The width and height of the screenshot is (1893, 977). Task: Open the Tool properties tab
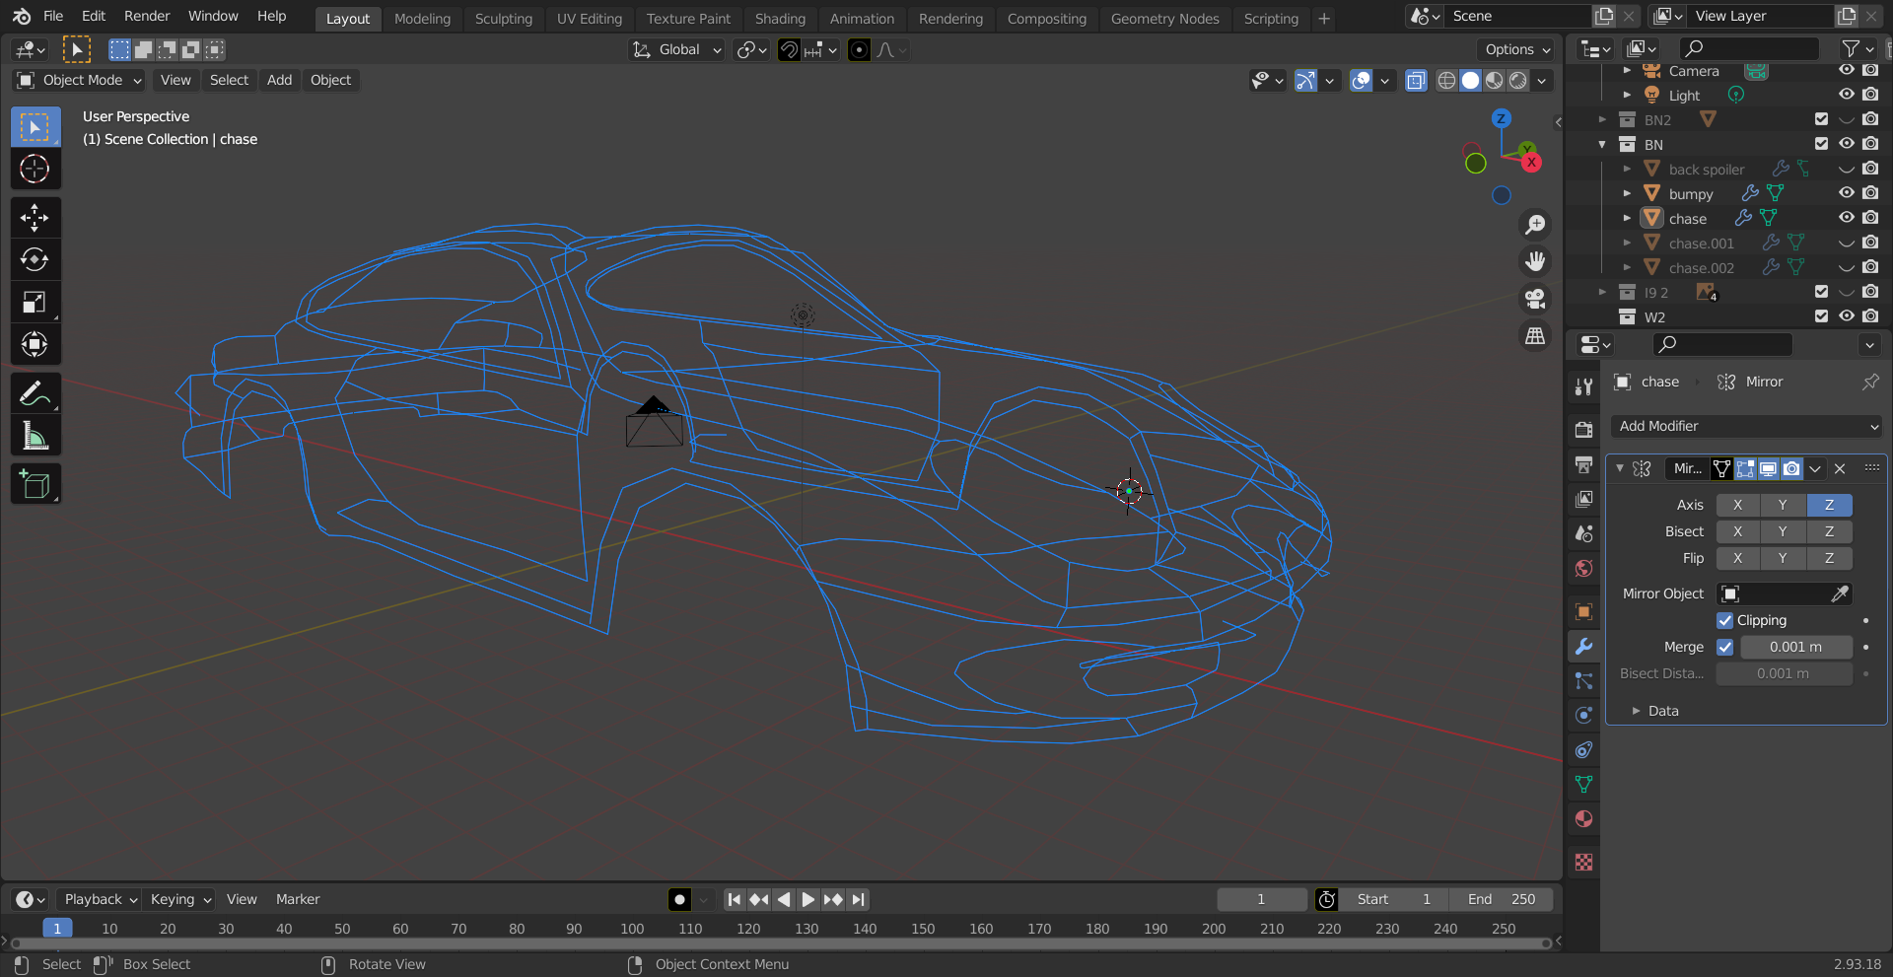click(1583, 386)
